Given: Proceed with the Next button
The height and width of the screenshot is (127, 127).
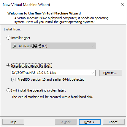Looking at the screenshot, I should point(90,122).
